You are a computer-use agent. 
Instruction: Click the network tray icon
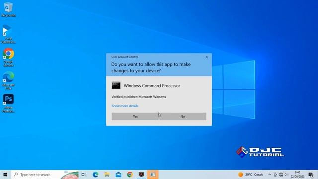coord(281,175)
